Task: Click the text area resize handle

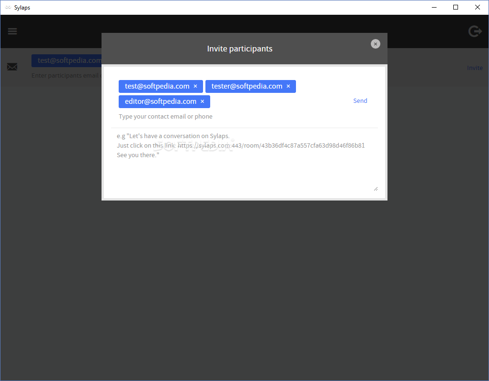Action: coord(376,189)
